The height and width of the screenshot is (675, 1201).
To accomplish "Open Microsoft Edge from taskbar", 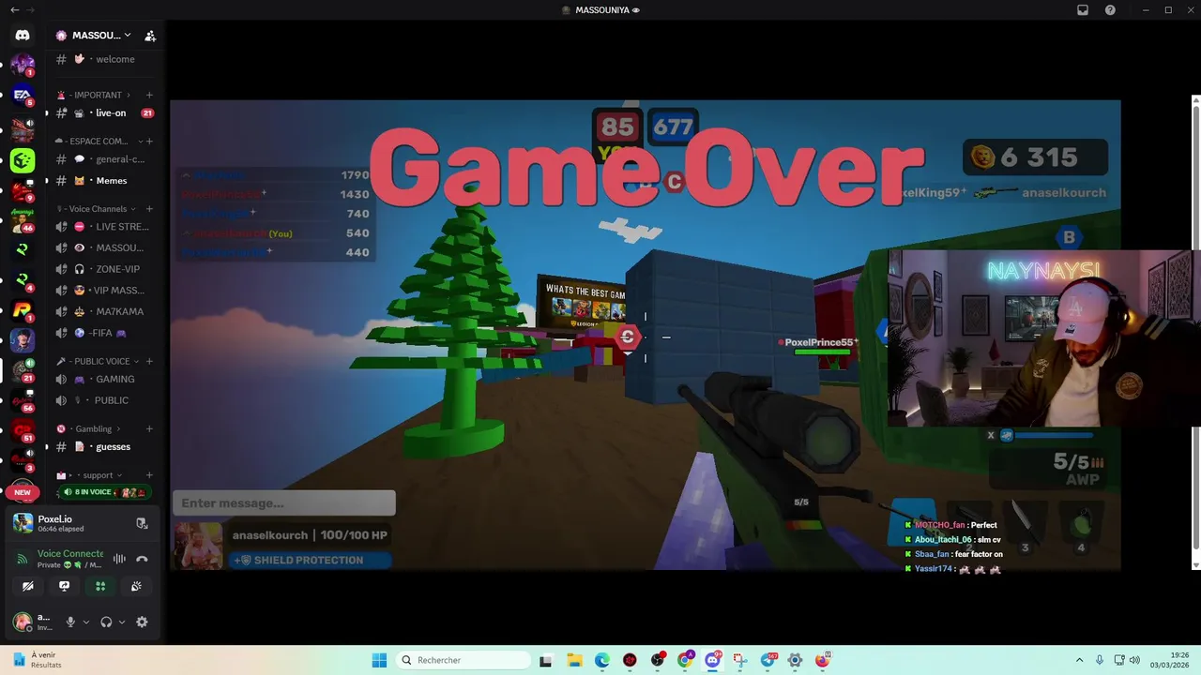I will 601,660.
